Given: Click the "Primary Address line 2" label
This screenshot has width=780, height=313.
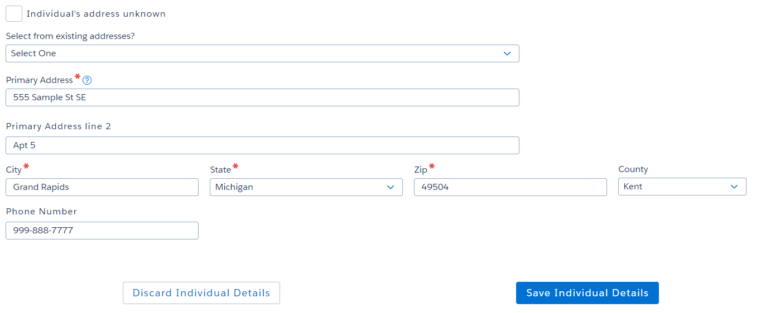Looking at the screenshot, I should pyautogui.click(x=59, y=126).
